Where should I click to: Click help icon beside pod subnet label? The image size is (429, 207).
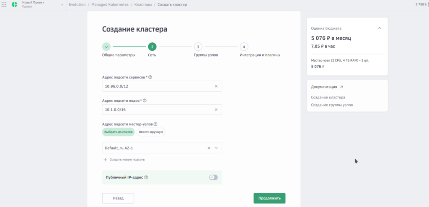pos(145,101)
